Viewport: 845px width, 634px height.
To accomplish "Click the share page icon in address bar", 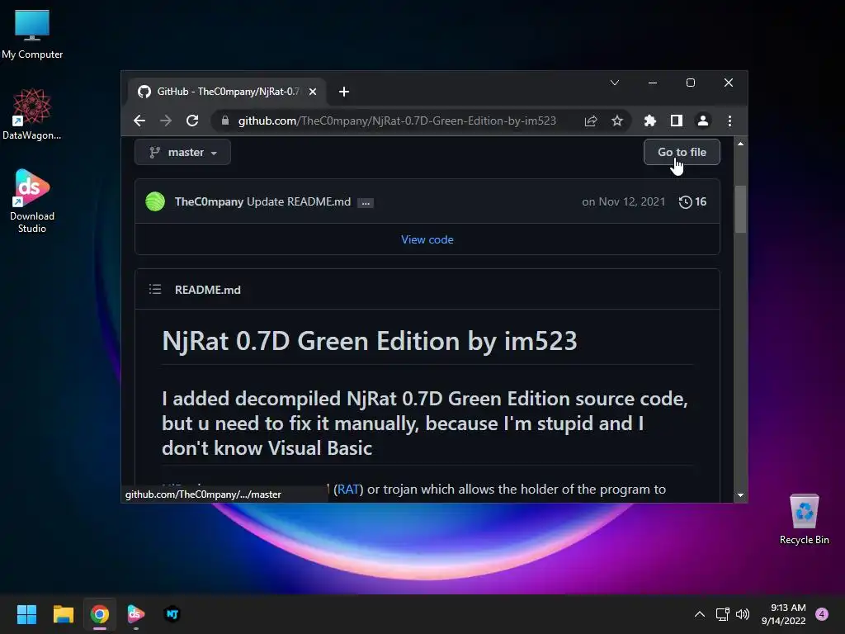I will 591,121.
